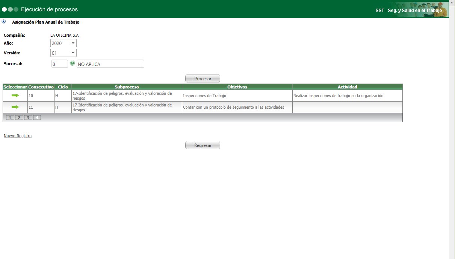Click consecutivo value 11 cell
The height and width of the screenshot is (259, 455).
point(41,107)
